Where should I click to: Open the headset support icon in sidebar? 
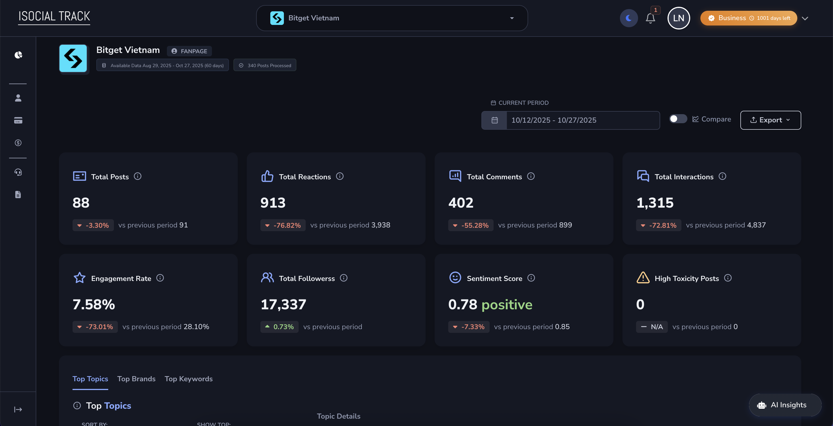point(18,172)
